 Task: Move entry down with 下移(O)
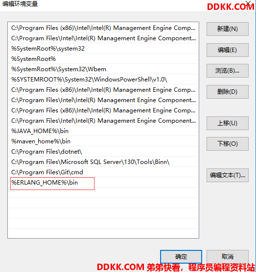[x=228, y=144]
